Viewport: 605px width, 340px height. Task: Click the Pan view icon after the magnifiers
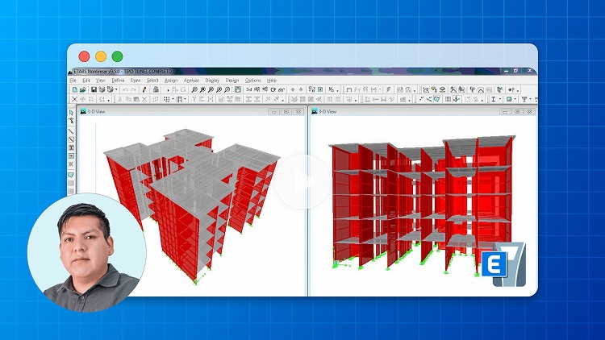238,89
